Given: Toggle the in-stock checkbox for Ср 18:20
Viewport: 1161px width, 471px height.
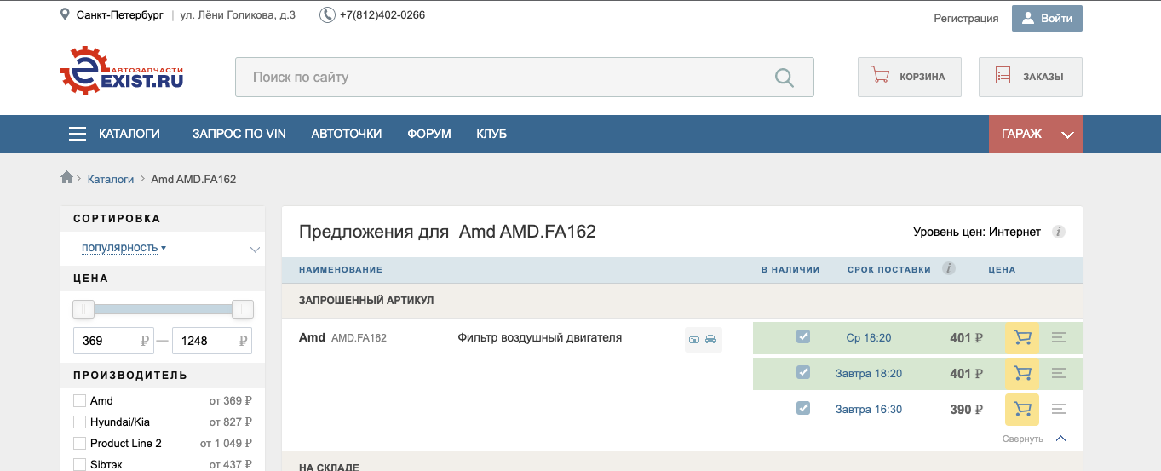Looking at the screenshot, I should coord(802,336).
